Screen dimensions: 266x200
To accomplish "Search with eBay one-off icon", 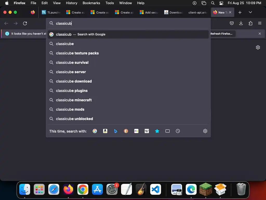I will pos(136,131).
